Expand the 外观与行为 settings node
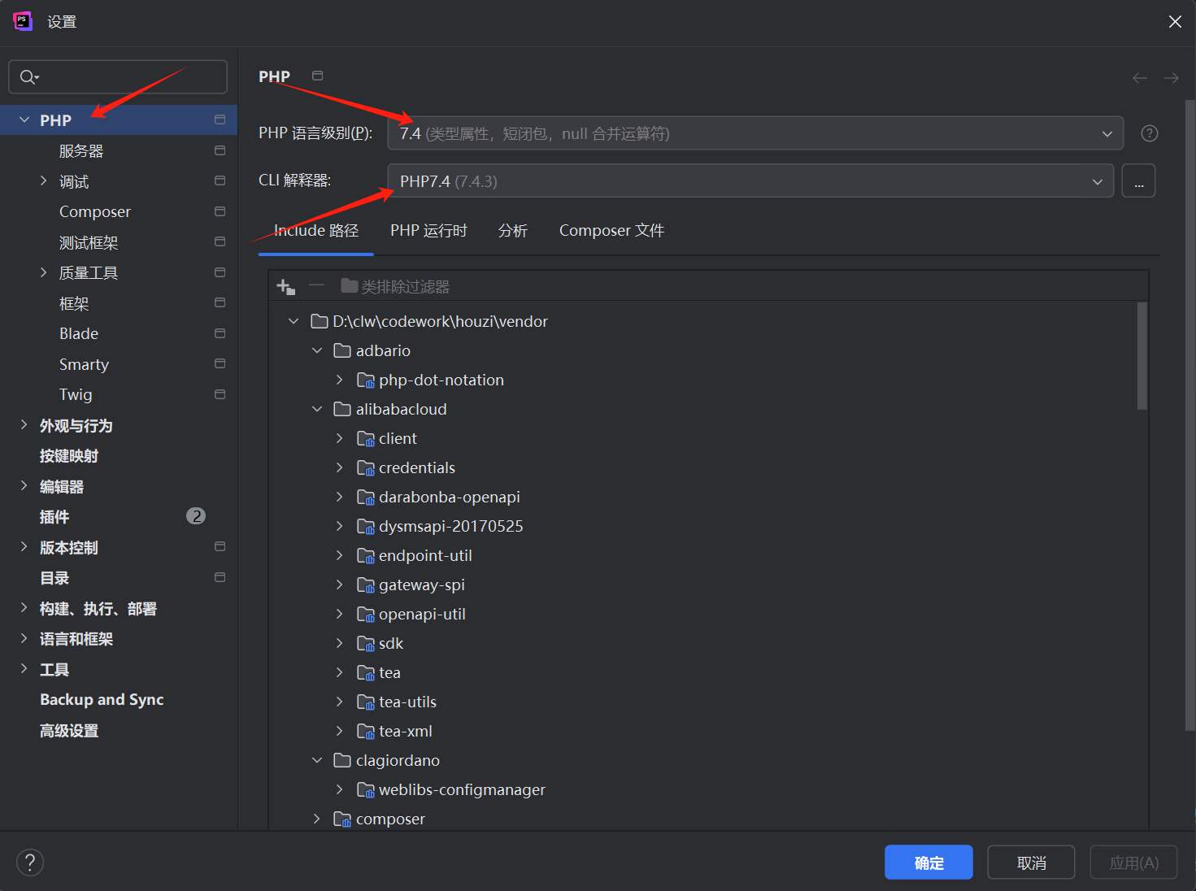 [24, 424]
